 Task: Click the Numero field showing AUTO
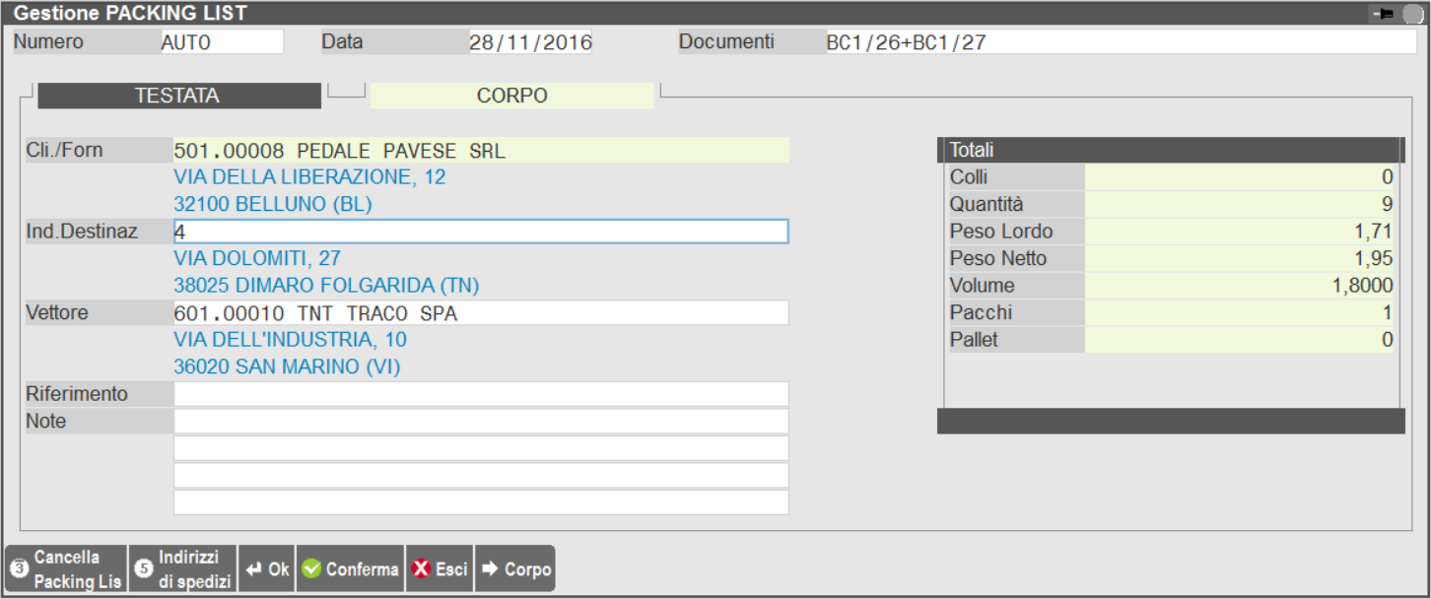click(221, 42)
